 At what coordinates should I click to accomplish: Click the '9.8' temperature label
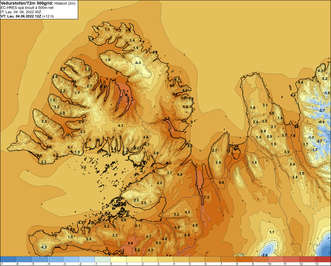click(130, 243)
